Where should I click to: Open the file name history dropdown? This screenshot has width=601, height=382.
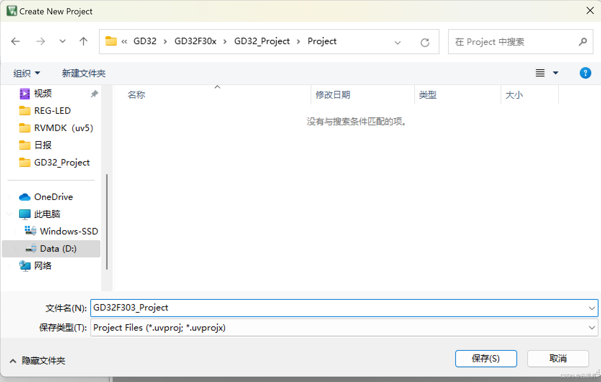592,308
